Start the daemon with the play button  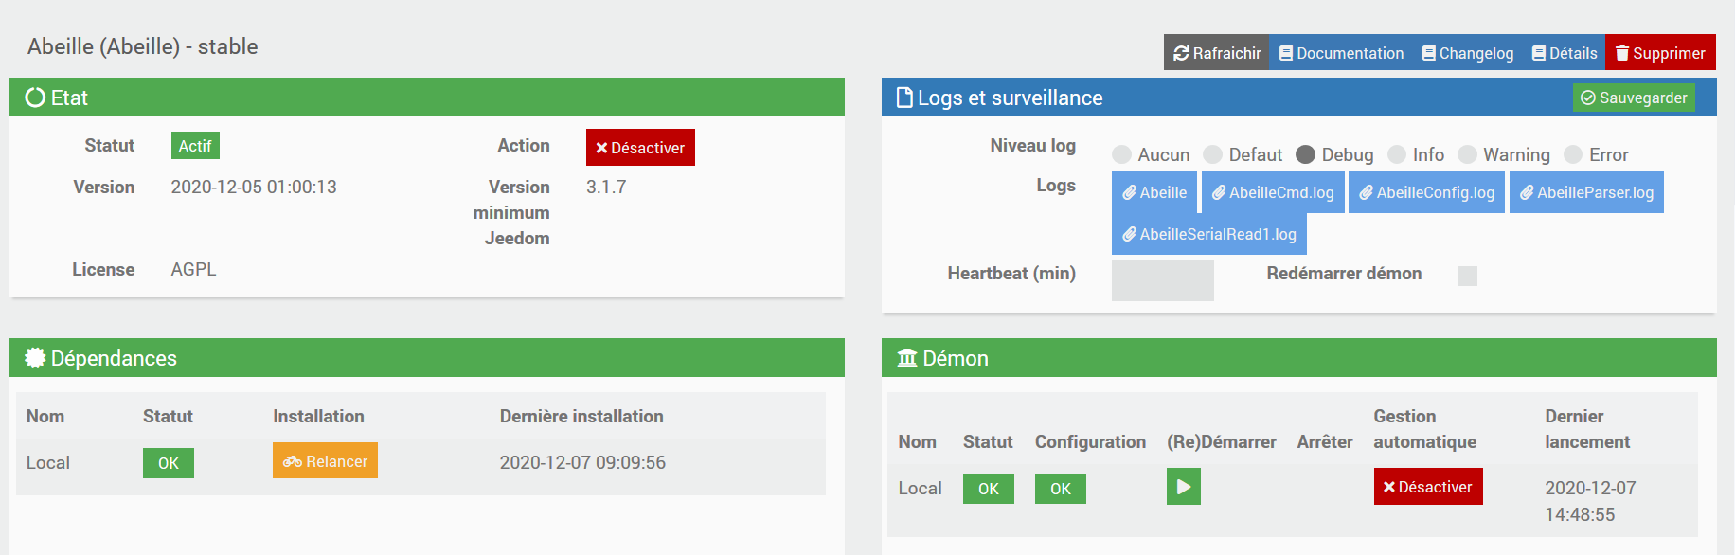1183,487
